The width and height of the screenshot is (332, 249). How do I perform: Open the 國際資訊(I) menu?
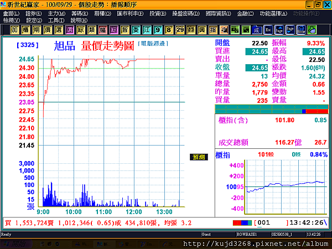219,13
